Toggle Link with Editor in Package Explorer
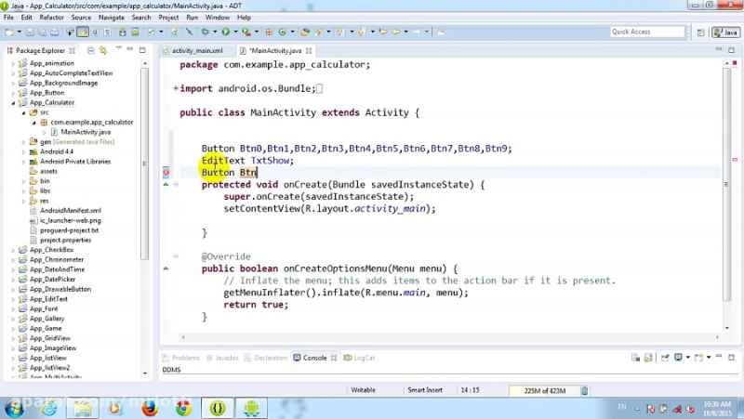This screenshot has height=419, width=744. tap(103, 50)
